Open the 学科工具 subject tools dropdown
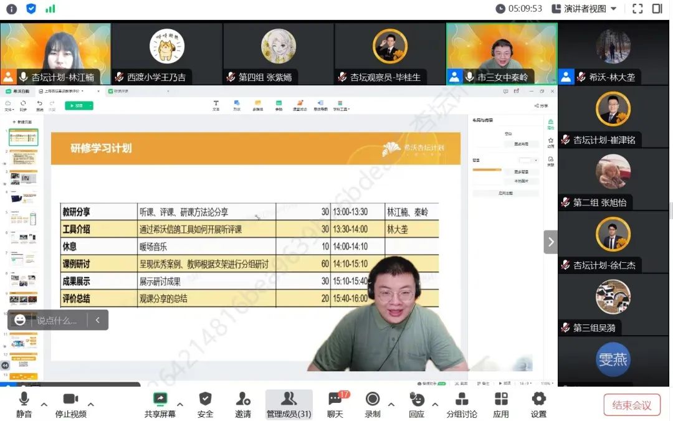The width and height of the screenshot is (673, 421). coord(341,106)
